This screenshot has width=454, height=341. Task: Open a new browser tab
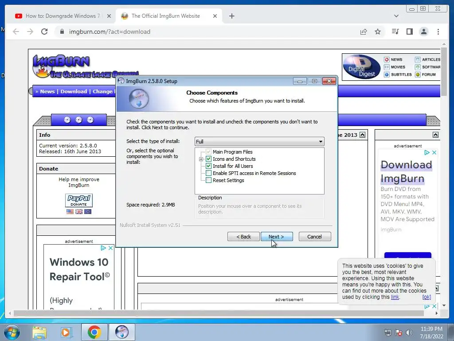point(231,16)
